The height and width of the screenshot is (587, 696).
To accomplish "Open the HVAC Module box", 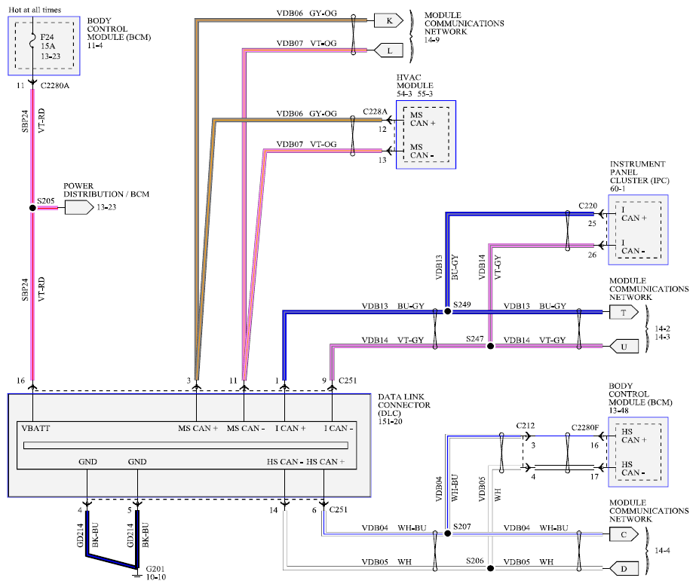I will coord(425,134).
